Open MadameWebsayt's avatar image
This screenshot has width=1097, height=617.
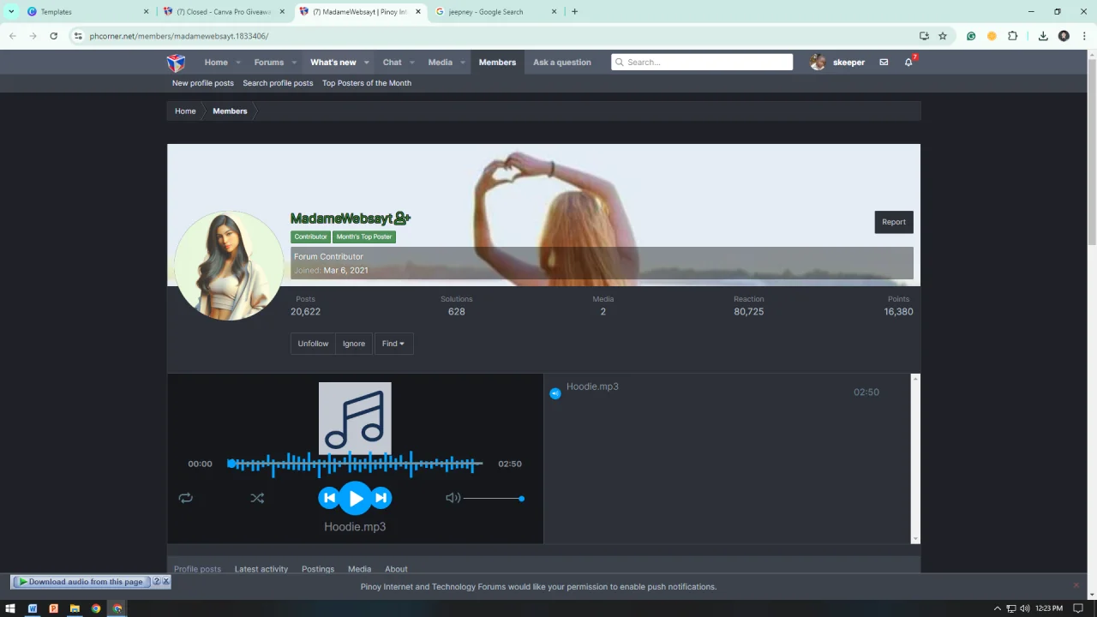pyautogui.click(x=228, y=266)
